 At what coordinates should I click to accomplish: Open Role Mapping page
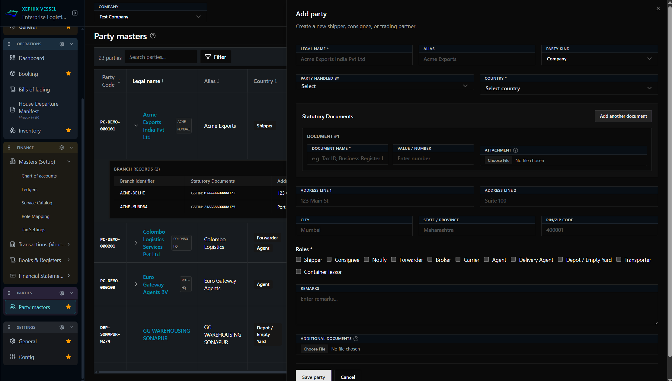pos(35,216)
